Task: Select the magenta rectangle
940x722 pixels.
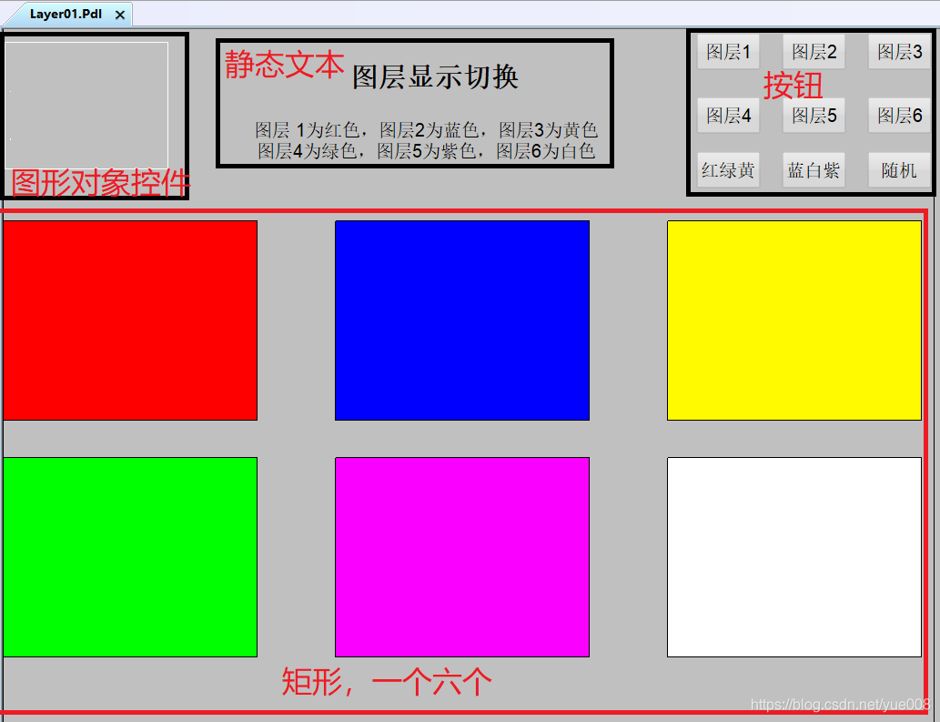Action: (462, 556)
